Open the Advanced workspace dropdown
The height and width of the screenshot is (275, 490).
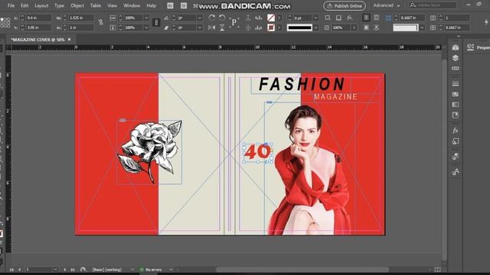pos(387,5)
